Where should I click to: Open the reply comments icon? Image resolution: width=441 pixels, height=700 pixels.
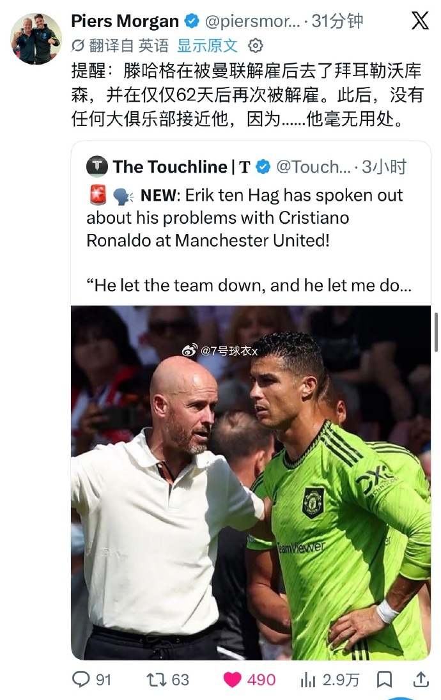(81, 680)
